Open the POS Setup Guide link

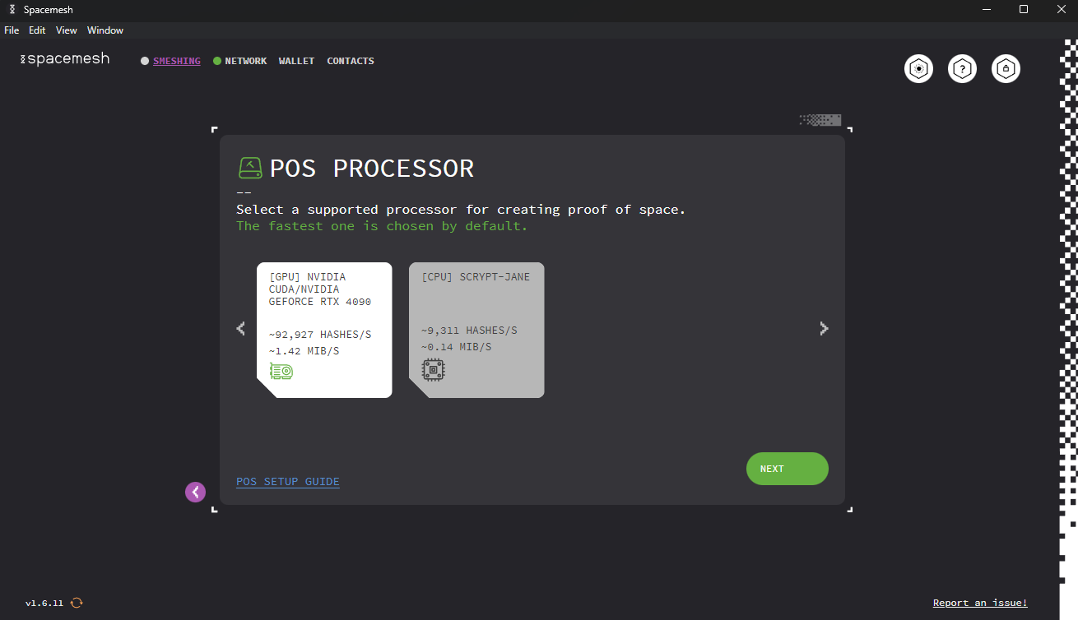click(x=288, y=482)
